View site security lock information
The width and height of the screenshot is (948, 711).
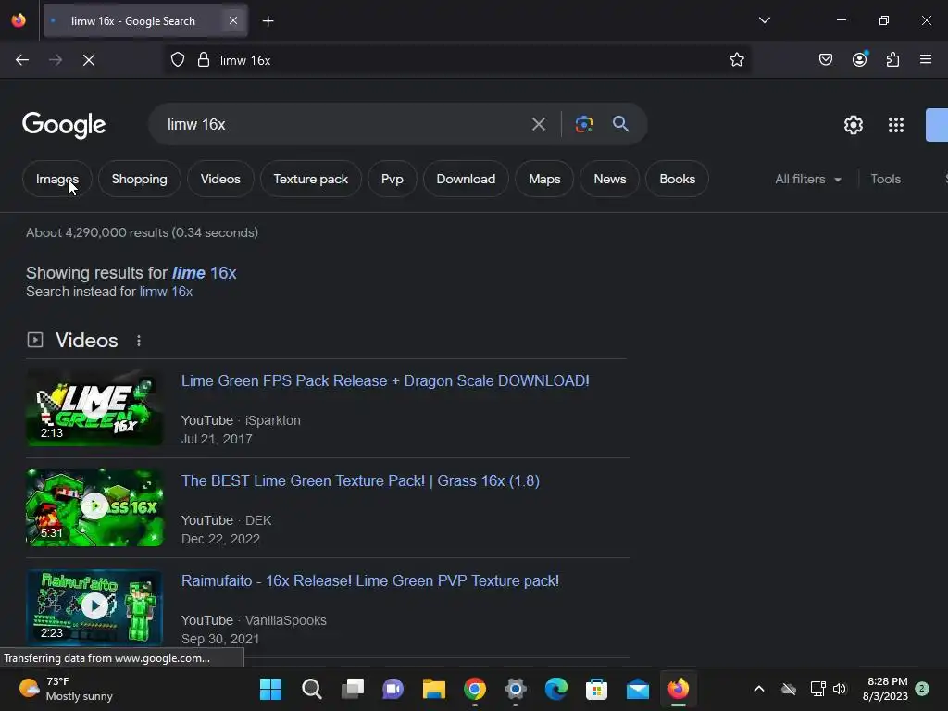click(x=204, y=60)
